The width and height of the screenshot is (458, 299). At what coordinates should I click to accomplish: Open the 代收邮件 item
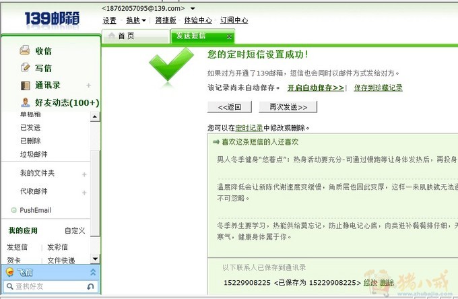34,191
